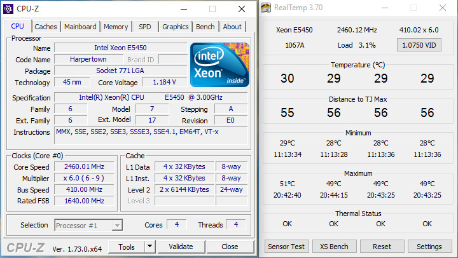
Task: Click the RealTemp app icon in title bar
Action: (x=266, y=8)
